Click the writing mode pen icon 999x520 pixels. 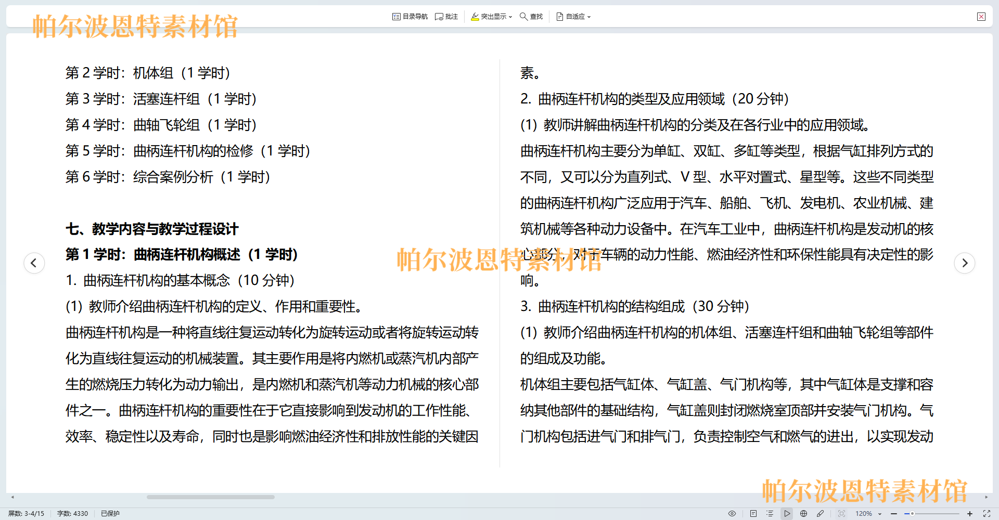821,513
